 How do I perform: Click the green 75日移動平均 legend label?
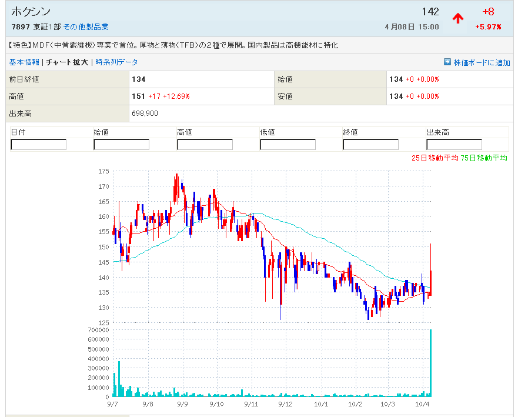484,158
